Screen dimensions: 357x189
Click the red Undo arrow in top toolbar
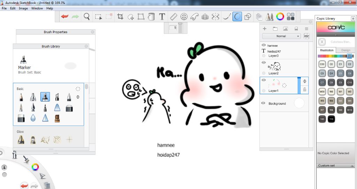[64, 16]
